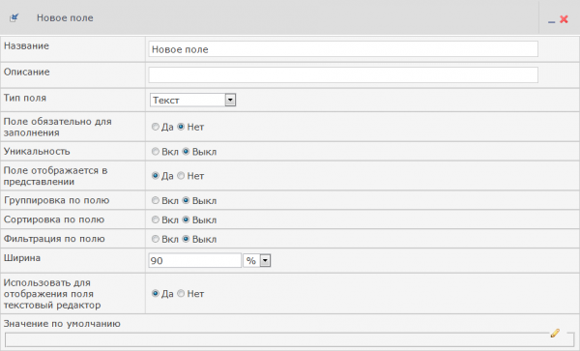Choose 'Нет' for Поле отображается в представлении
This screenshot has height=351, width=580.
(181, 176)
